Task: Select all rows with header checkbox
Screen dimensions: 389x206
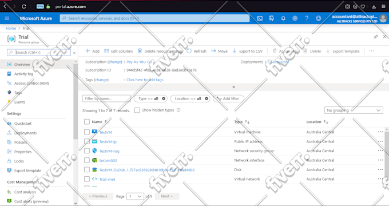Action: (x=87, y=122)
